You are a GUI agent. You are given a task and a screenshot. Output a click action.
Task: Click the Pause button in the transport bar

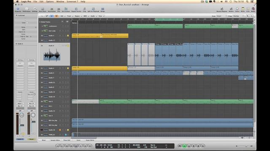click(x=85, y=146)
